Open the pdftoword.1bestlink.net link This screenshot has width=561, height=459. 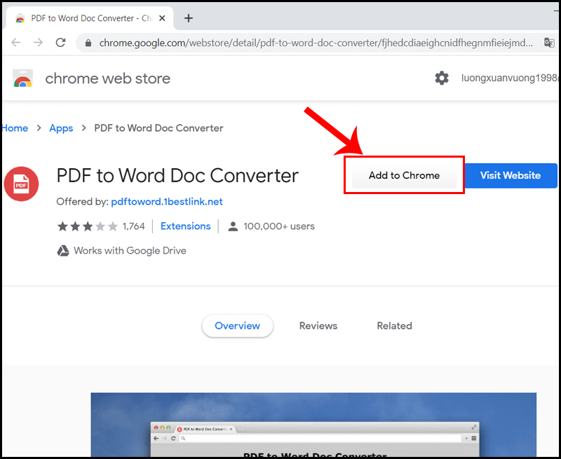coord(166,201)
